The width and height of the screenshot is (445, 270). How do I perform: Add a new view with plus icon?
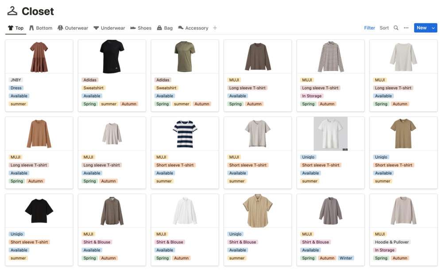pos(215,28)
